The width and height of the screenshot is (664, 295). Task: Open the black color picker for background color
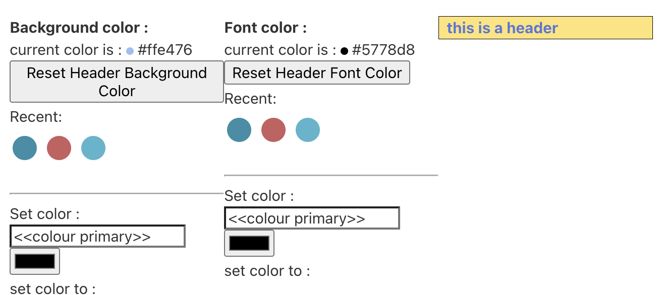point(35,261)
